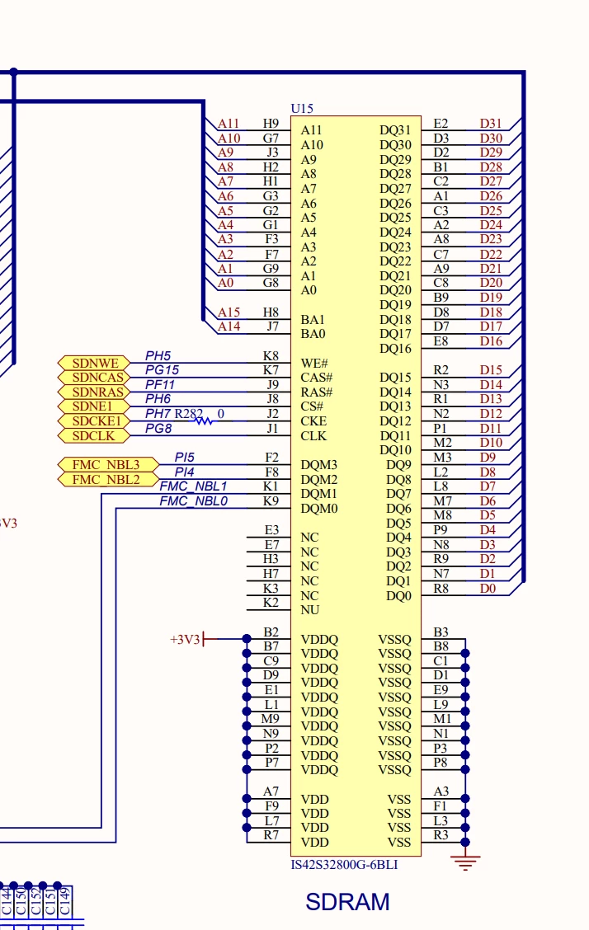Viewport: 589px width, 930px height.
Task: Select pin number B3 on VSSQ
Action: coord(441,632)
